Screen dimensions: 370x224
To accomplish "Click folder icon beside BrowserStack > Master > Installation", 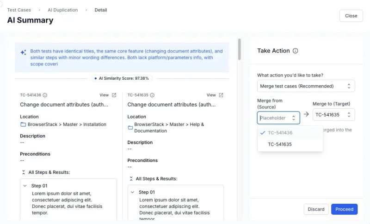I will (23, 124).
